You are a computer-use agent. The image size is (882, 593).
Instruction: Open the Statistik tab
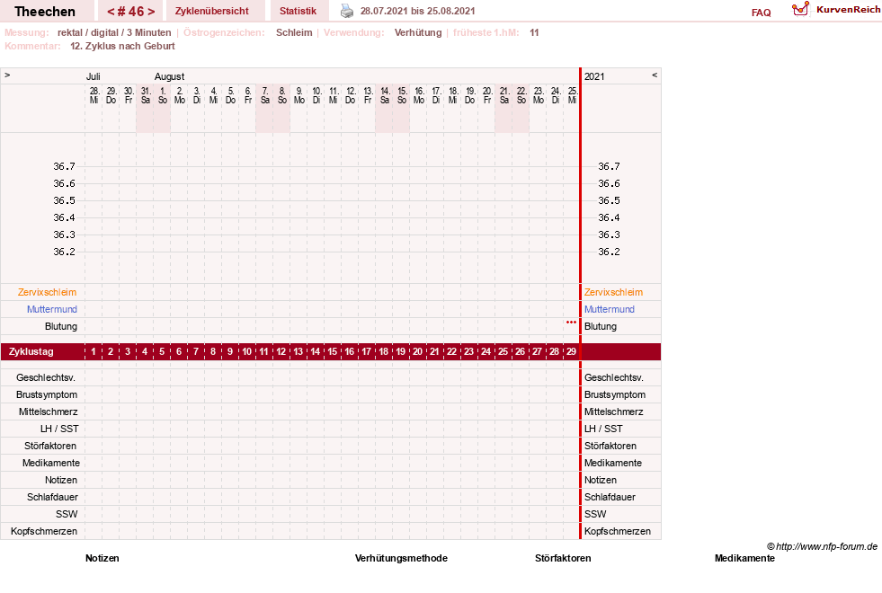tap(298, 12)
